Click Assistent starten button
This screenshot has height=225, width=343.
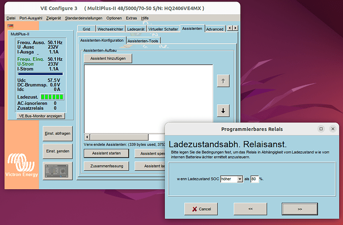[106, 153]
